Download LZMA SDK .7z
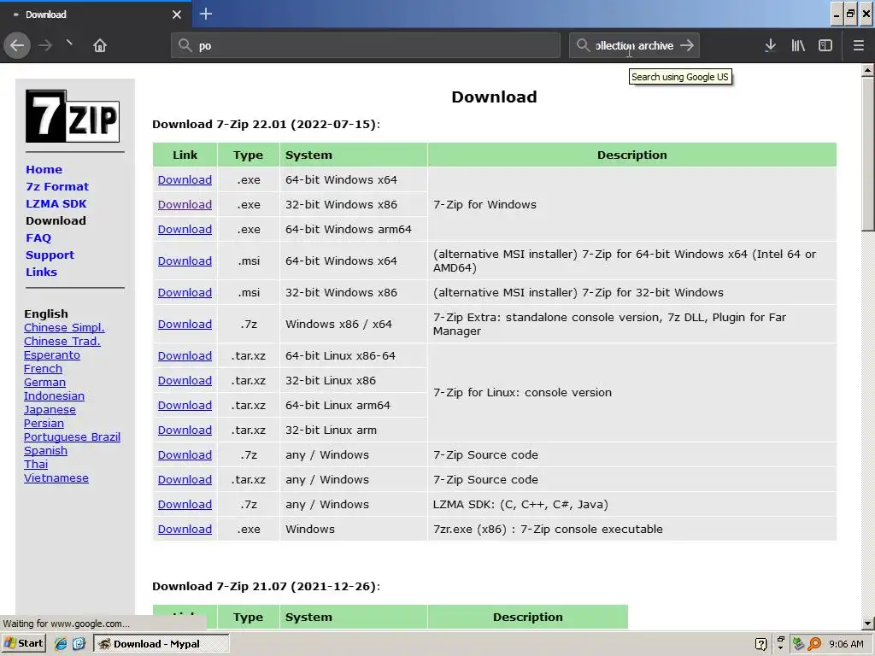Image resolution: width=875 pixels, height=656 pixels. coord(185,504)
